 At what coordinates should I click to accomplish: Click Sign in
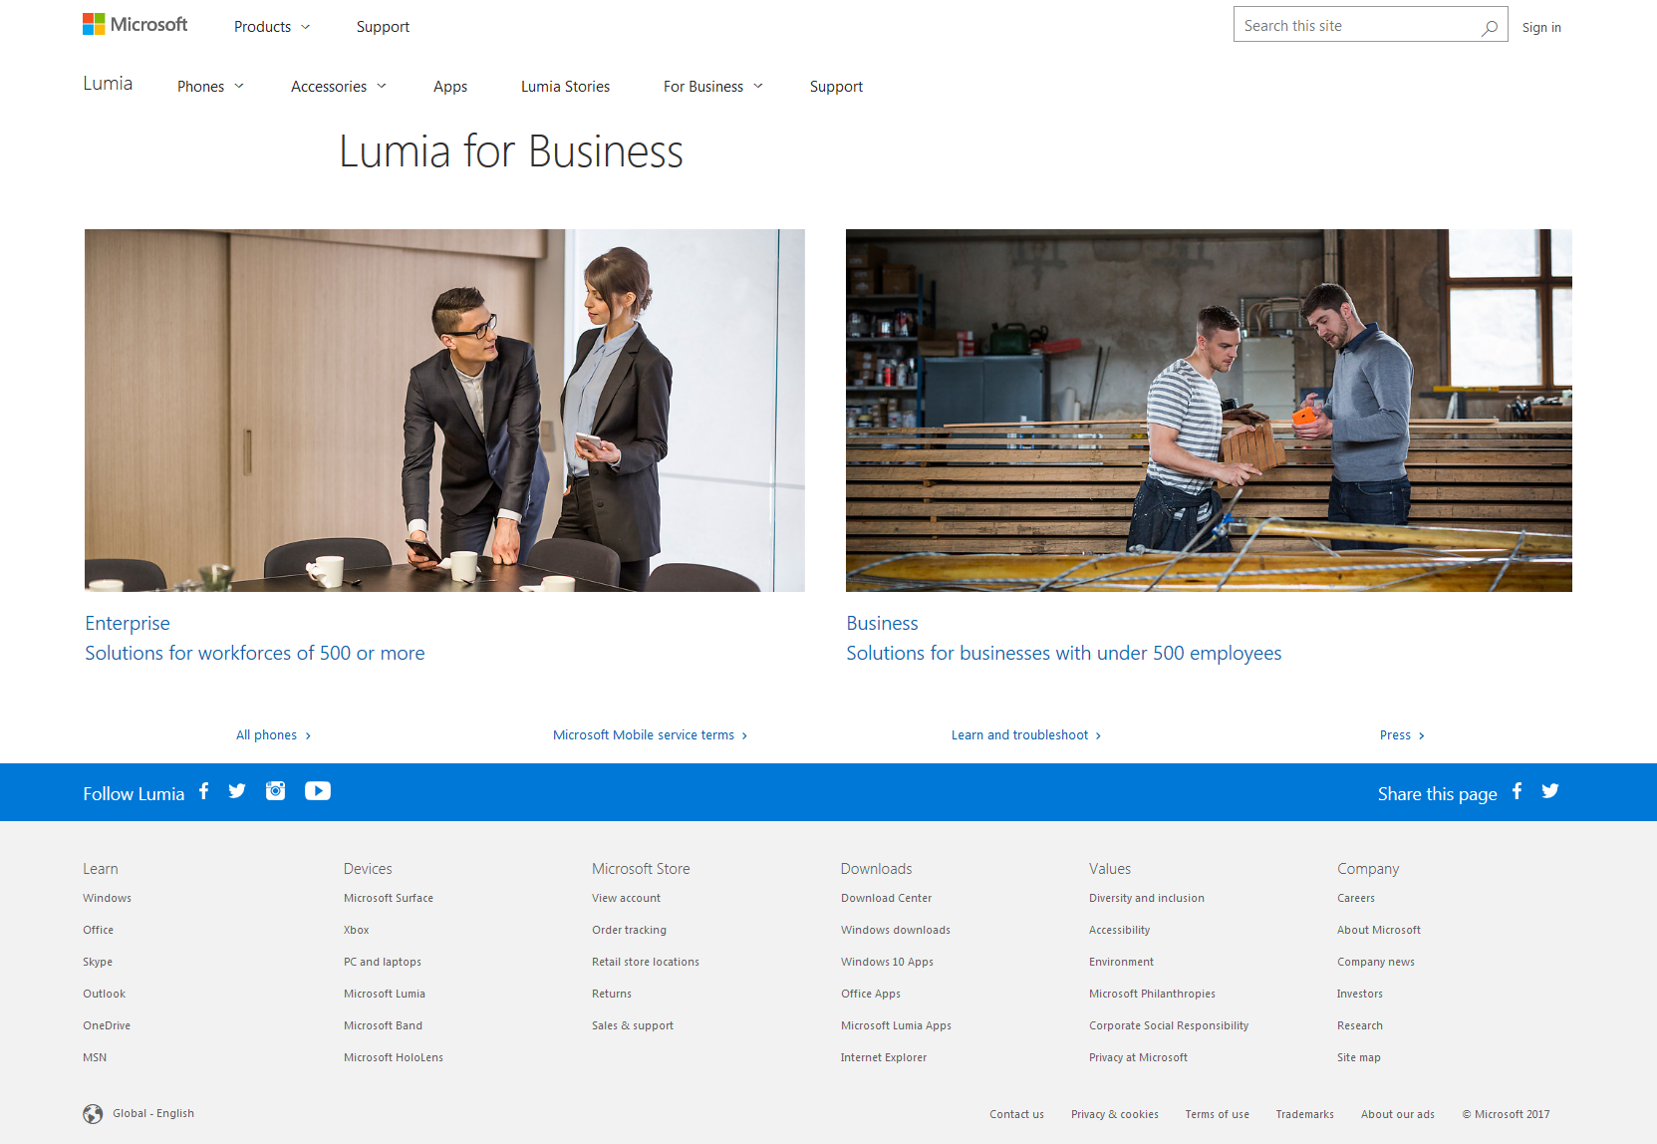coord(1541,28)
